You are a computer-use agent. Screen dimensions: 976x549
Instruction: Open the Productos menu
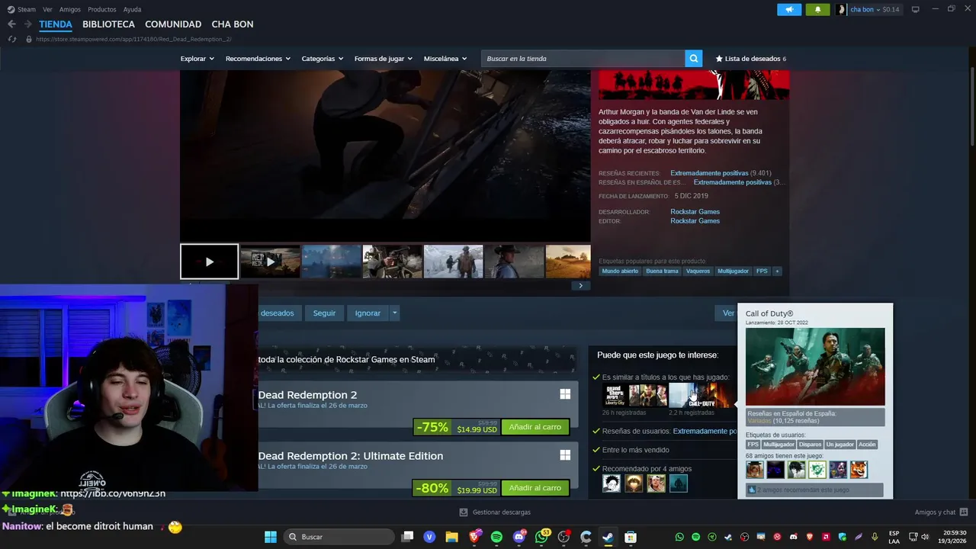click(101, 9)
